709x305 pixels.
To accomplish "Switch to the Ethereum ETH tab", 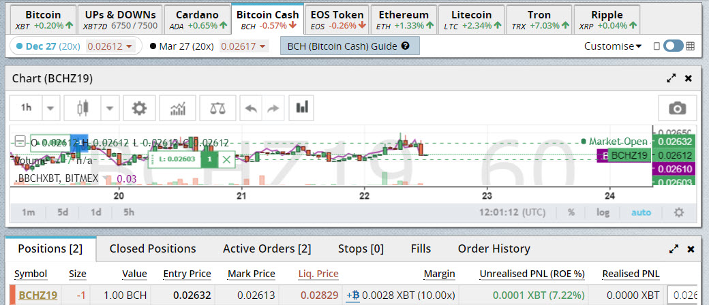I will tap(404, 20).
